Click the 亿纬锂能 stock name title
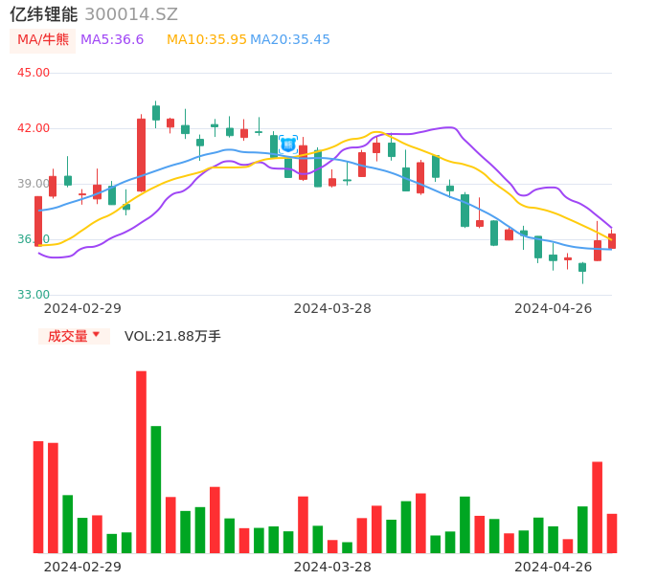 [x=44, y=14]
